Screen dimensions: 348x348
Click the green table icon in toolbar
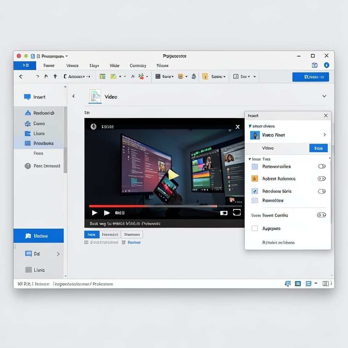pos(102,76)
